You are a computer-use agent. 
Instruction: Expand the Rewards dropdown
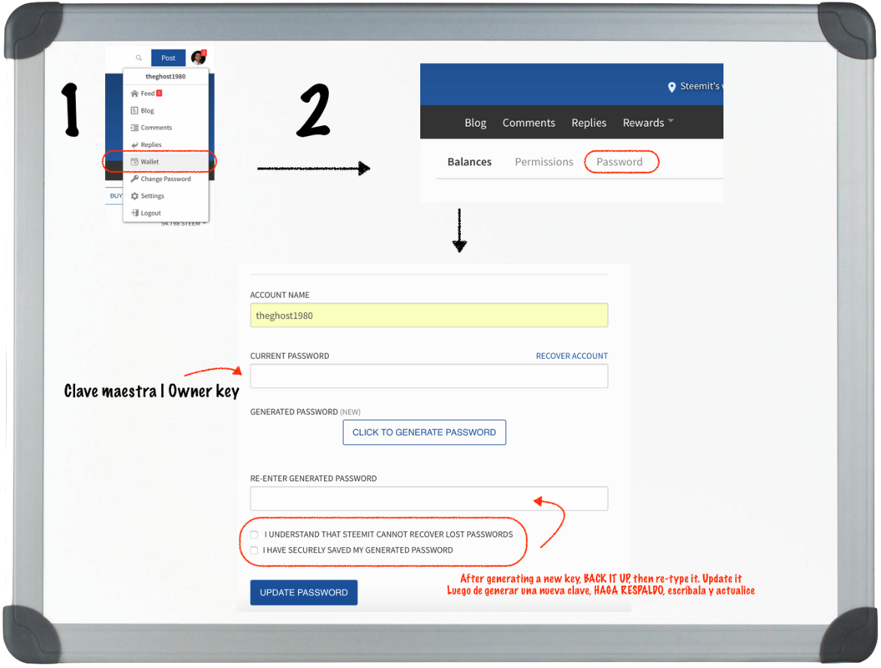point(647,122)
